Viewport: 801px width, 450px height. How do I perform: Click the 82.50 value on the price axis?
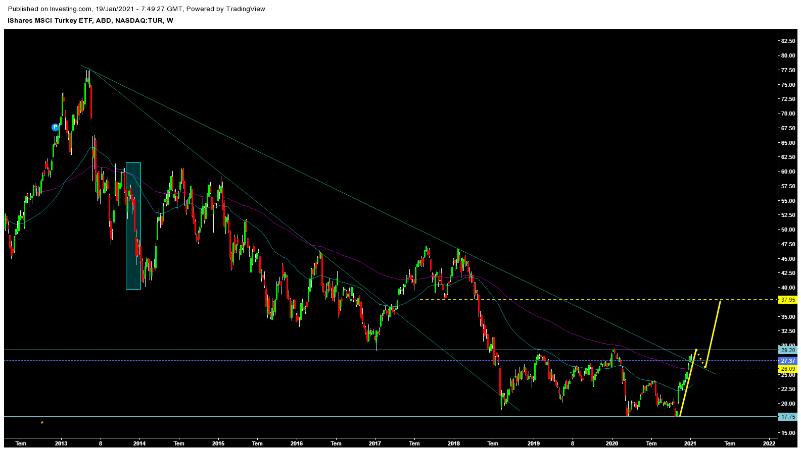coord(788,41)
